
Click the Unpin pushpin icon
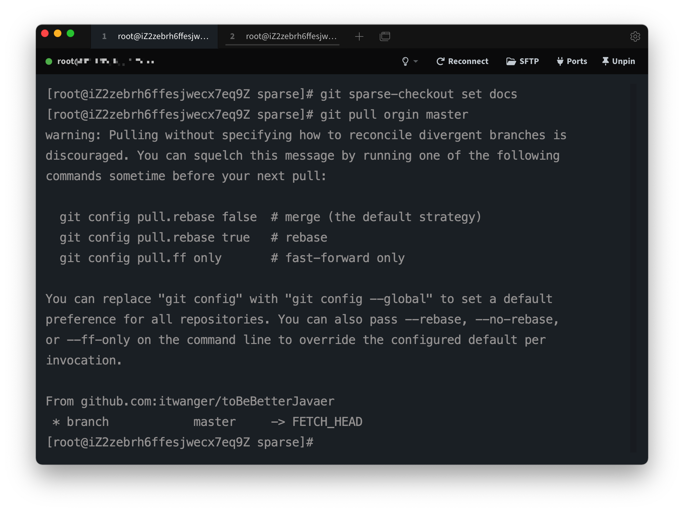[x=605, y=61]
